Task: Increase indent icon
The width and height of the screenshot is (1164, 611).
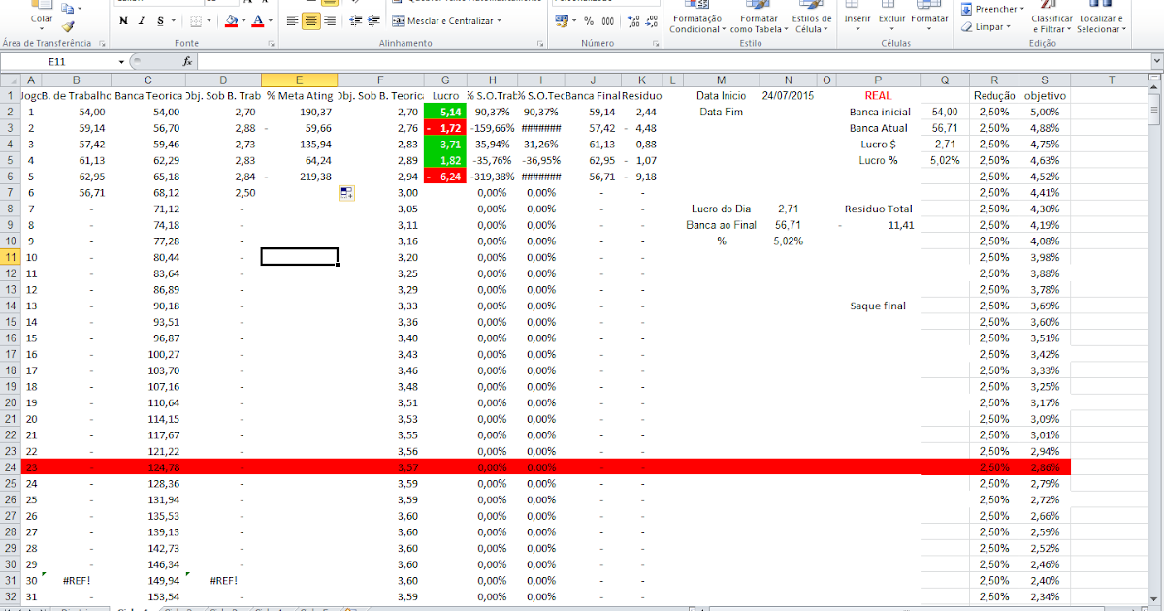Action: 374,20
